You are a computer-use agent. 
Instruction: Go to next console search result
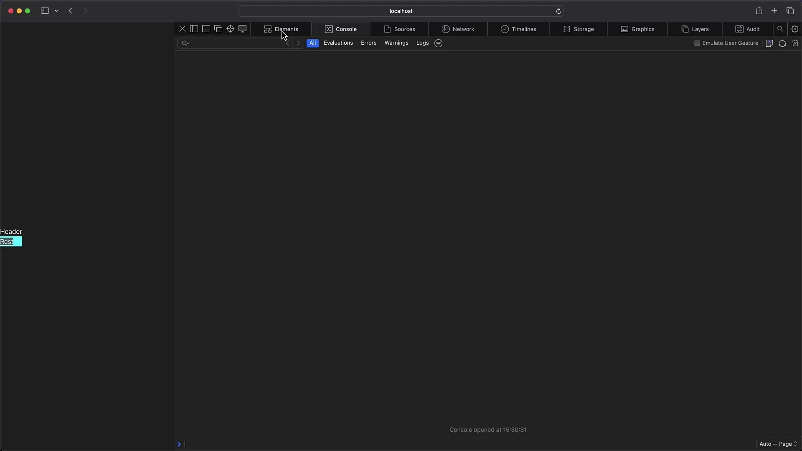298,43
